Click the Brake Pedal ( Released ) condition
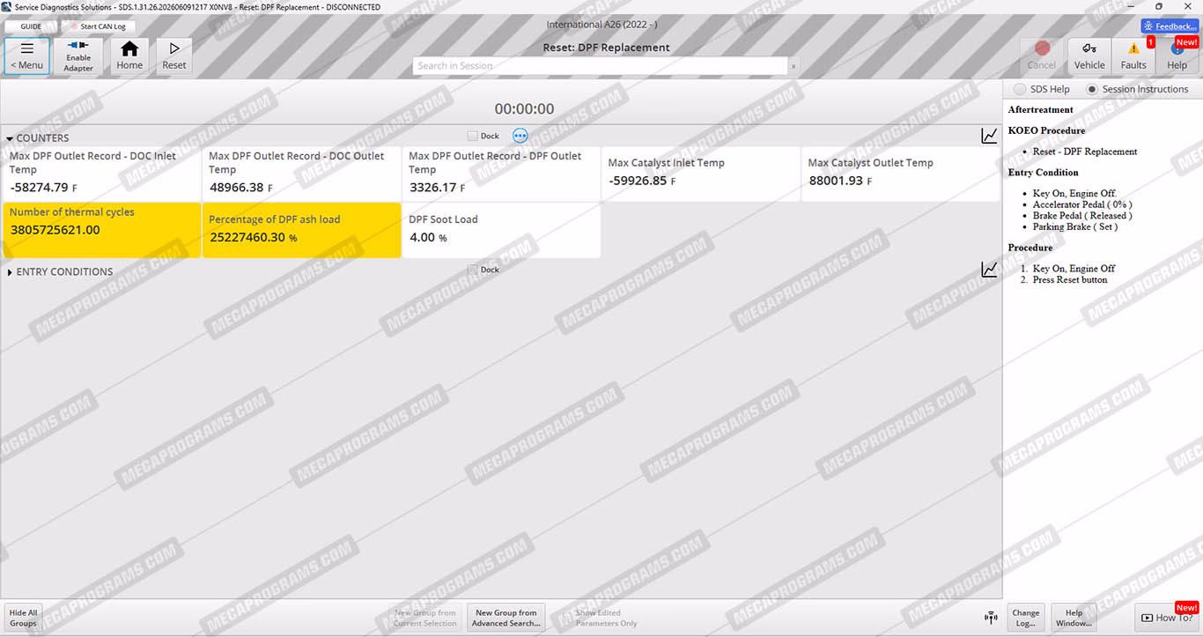Screen dimensions: 1203x637 point(1082,215)
